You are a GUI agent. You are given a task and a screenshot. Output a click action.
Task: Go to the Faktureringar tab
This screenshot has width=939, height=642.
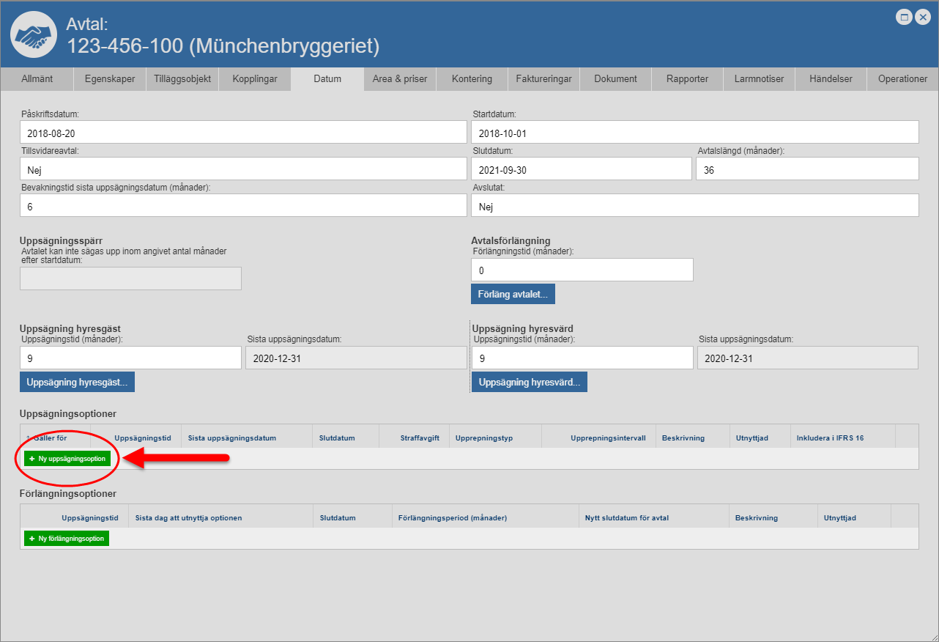click(x=543, y=79)
